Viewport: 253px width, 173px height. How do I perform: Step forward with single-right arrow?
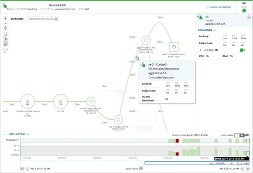pos(242,169)
